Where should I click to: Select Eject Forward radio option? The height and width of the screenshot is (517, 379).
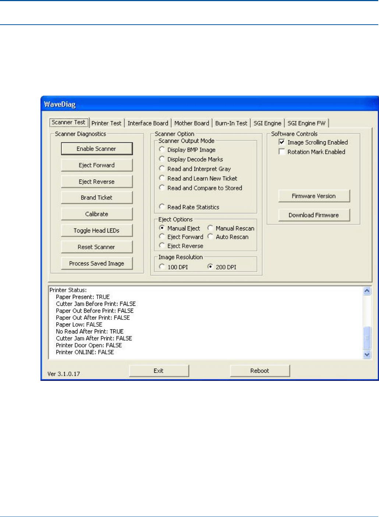181,237
